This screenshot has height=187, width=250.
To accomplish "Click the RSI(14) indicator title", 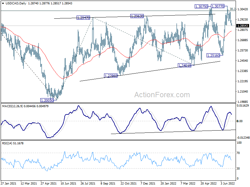I will [x=7, y=143].
